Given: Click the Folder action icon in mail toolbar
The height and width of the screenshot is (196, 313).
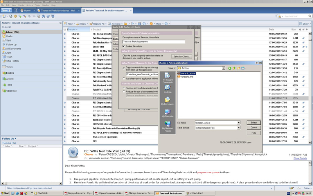Looking at the screenshot, I should (126, 24).
